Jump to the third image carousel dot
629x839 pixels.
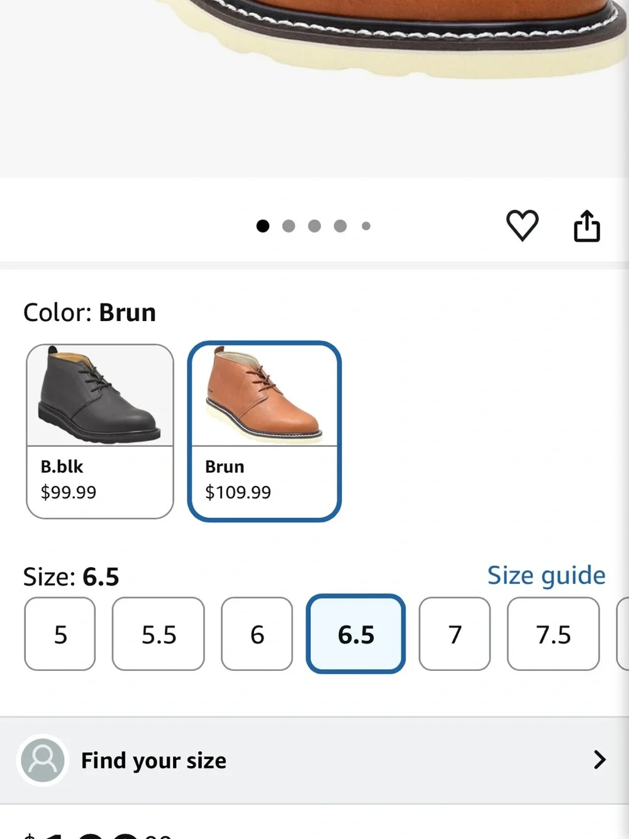(x=314, y=226)
